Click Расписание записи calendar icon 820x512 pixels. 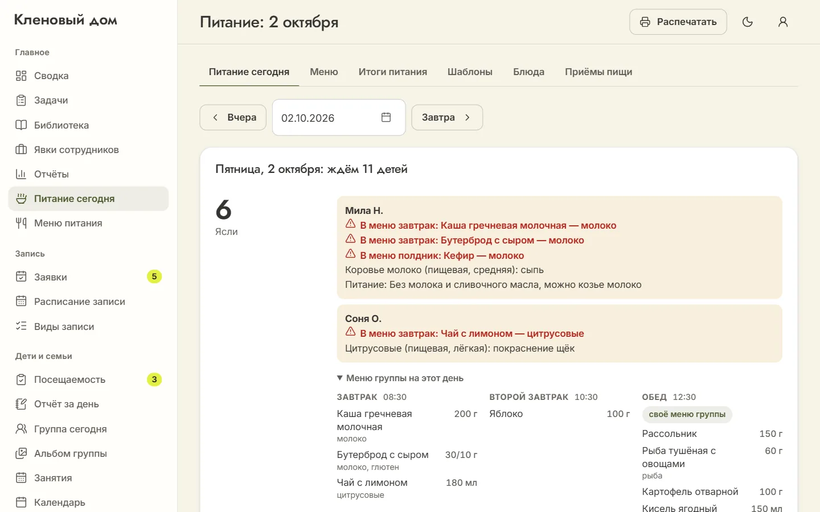tap(21, 302)
